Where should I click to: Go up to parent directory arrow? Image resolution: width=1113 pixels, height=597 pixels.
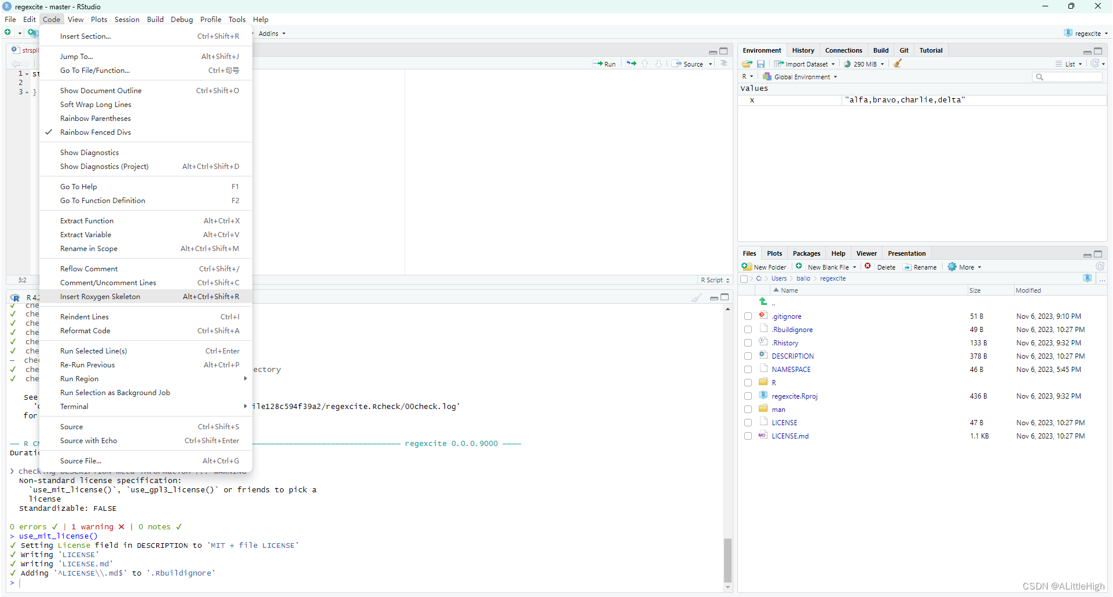pyautogui.click(x=763, y=301)
